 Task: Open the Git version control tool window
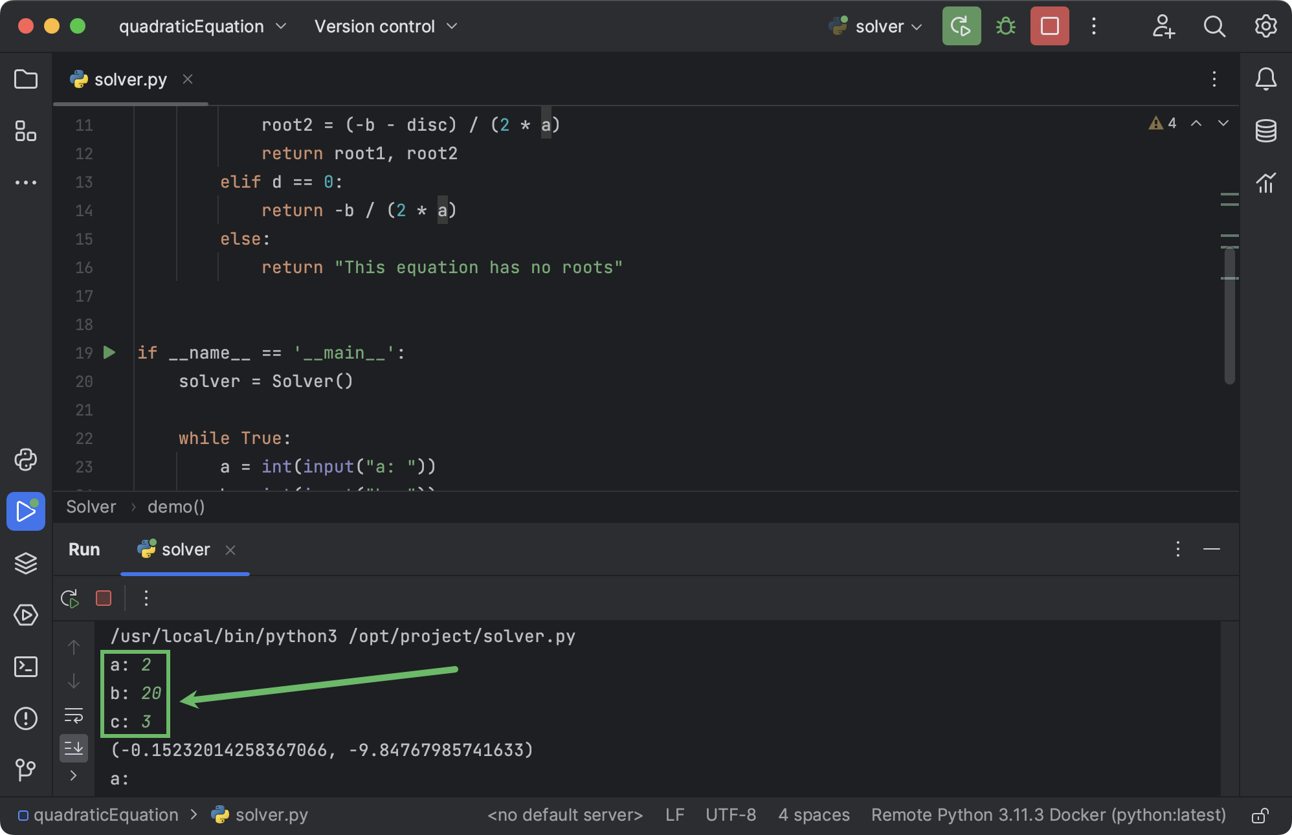click(x=26, y=770)
